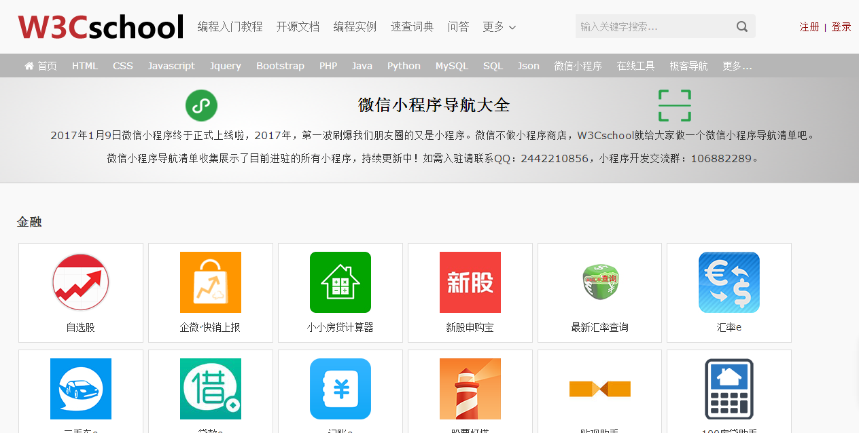Click the green QR scan frame icon
859x433 pixels.
[x=674, y=106]
